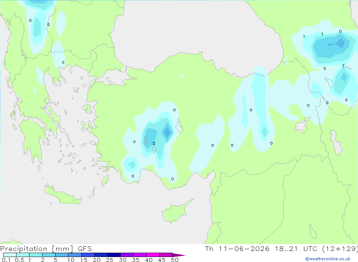Click the '2' precipitation value on map
358x262 pixels.
coord(154,143)
